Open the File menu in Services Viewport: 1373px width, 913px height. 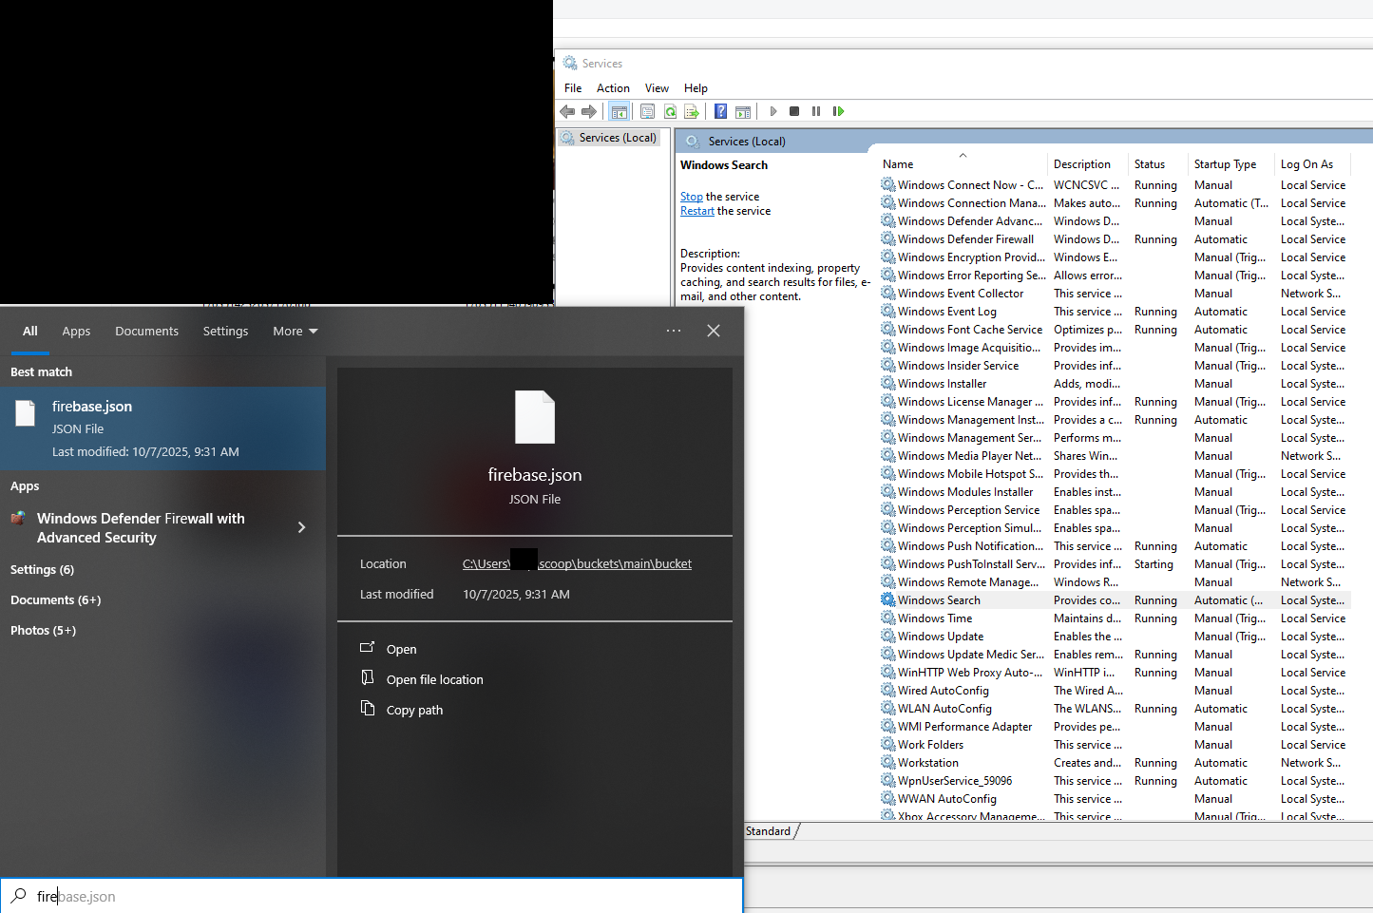coord(573,88)
